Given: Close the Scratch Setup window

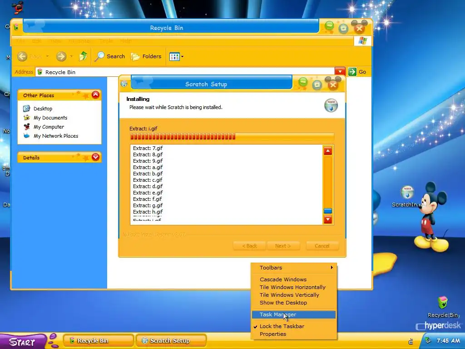Looking at the screenshot, I should (333, 85).
